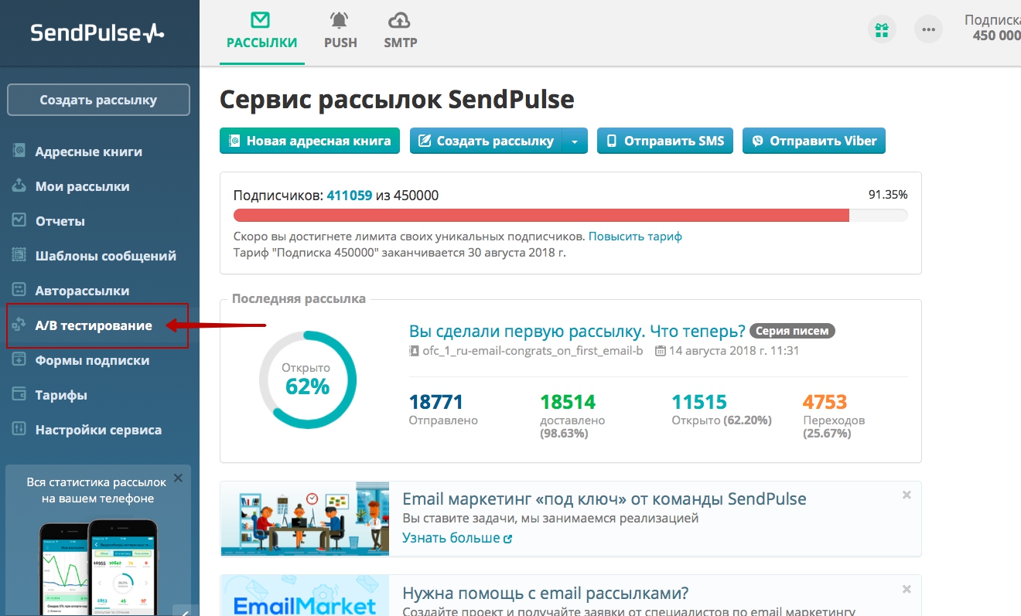Image resolution: width=1021 pixels, height=616 pixels.
Task: Click the Настройки сервиса sliders icon
Action: (x=19, y=429)
